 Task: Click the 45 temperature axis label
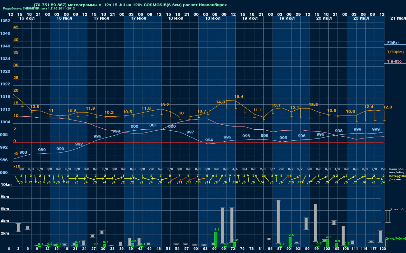(16, 27)
